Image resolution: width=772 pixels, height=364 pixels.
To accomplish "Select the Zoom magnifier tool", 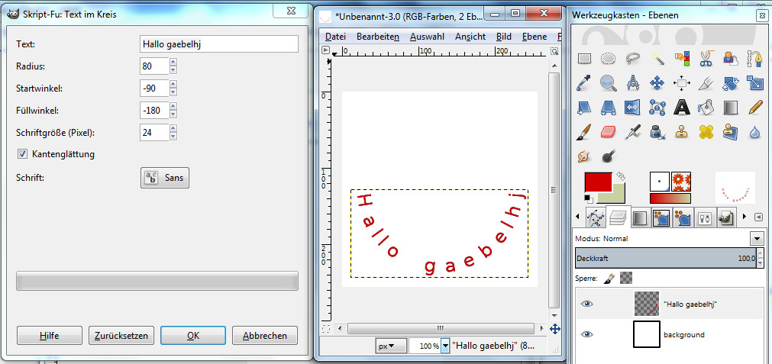I will click(609, 83).
